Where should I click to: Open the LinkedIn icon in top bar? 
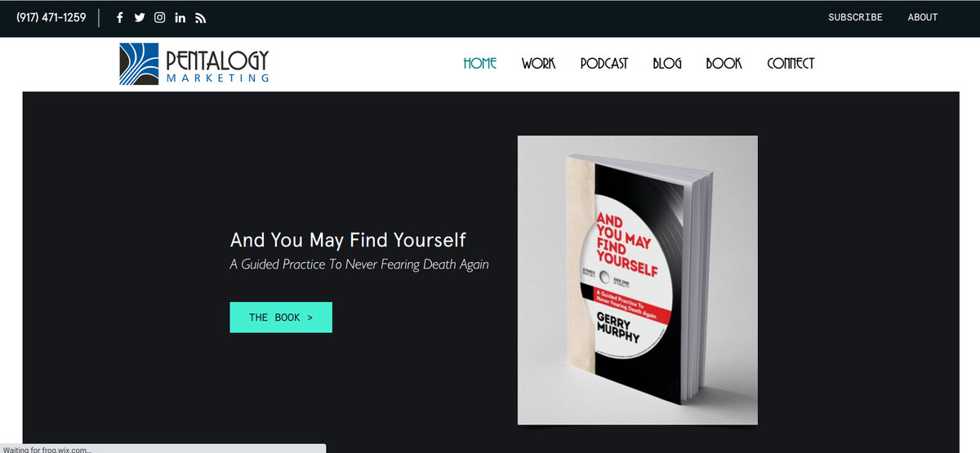click(180, 17)
